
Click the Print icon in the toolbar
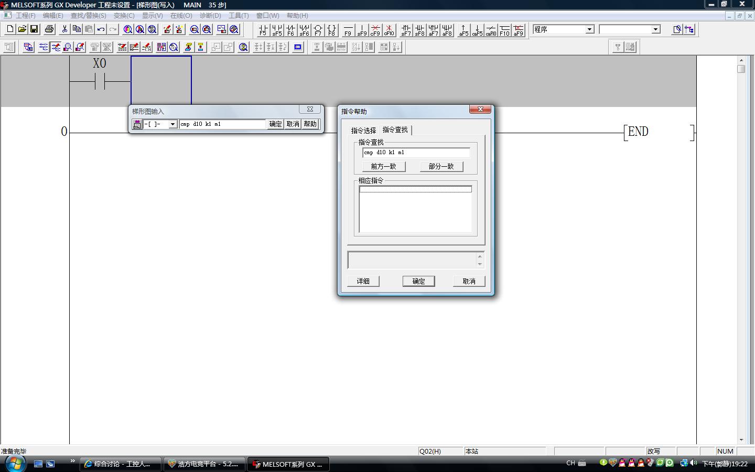[x=49, y=29]
